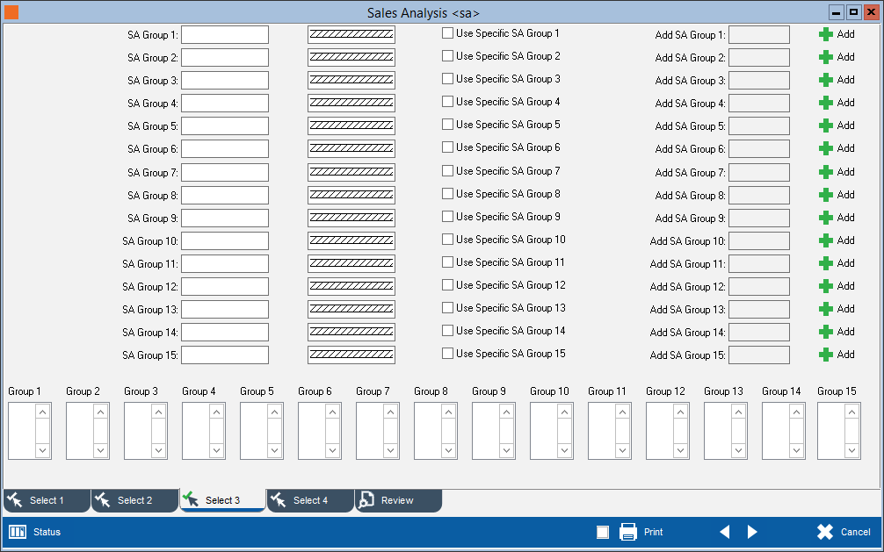This screenshot has height=552, width=884.
Task: Click the Print button label
Action: (653, 532)
